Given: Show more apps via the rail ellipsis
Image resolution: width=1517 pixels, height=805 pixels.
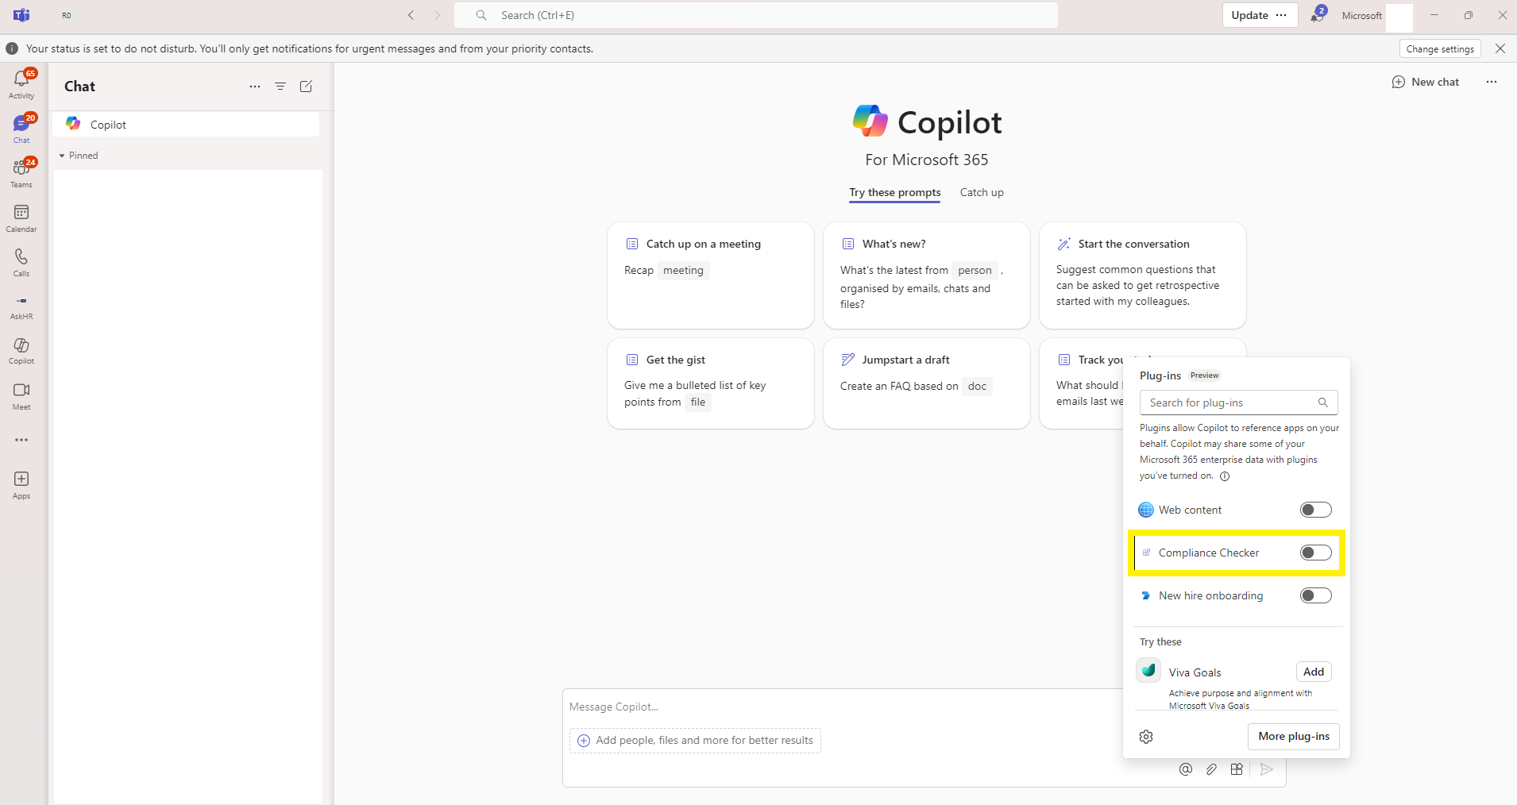Looking at the screenshot, I should pos(21,440).
